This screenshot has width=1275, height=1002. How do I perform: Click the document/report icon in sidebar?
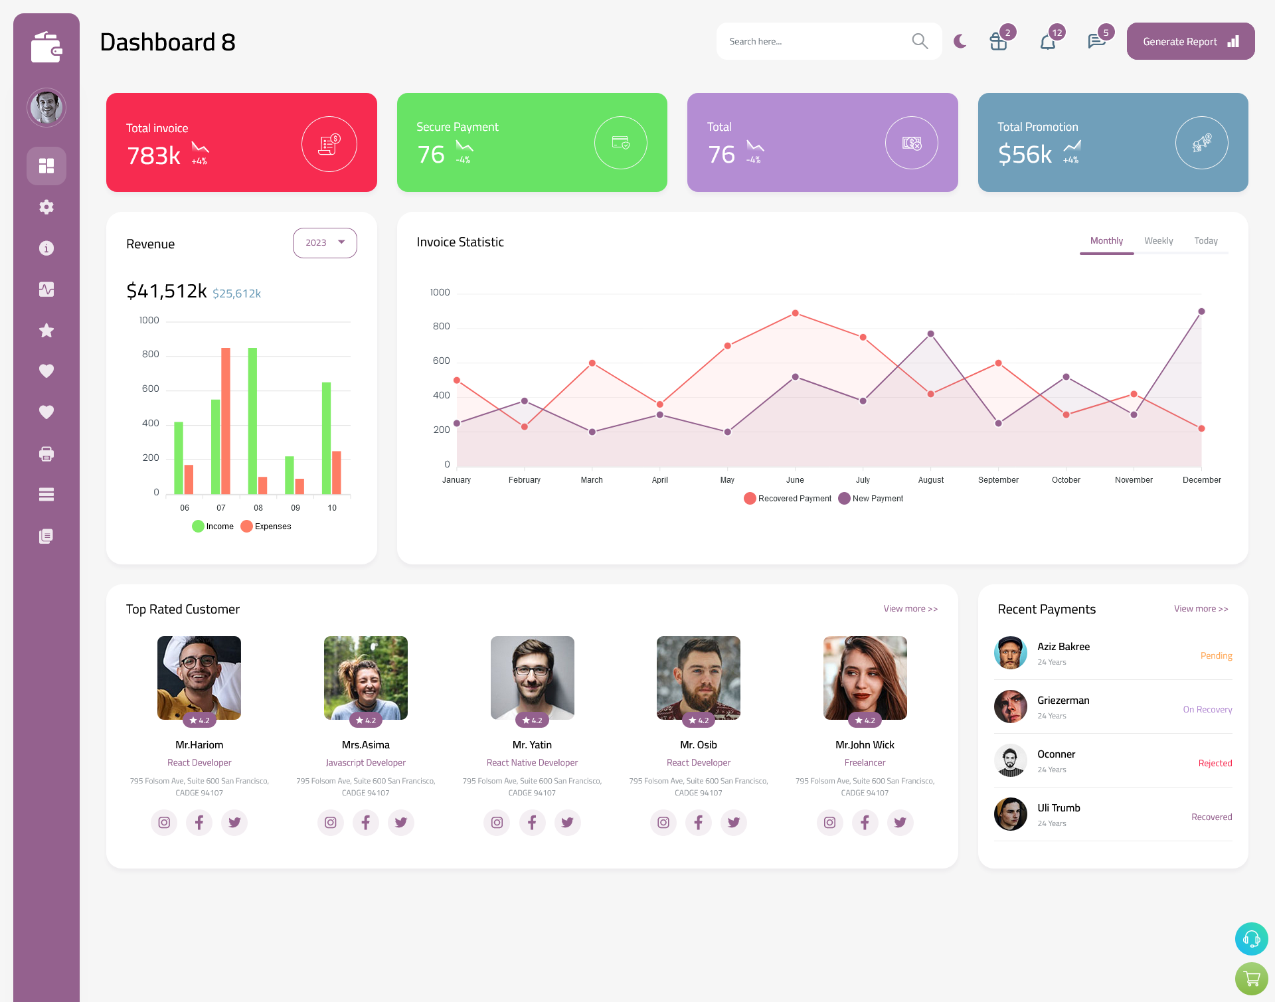pos(46,535)
